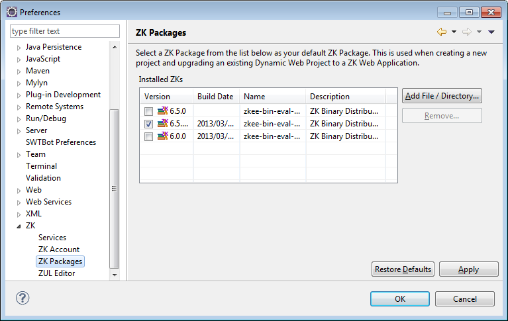Image resolution: width=508 pixels, height=321 pixels.
Task: Select ZK Account in the tree
Action: (x=59, y=250)
